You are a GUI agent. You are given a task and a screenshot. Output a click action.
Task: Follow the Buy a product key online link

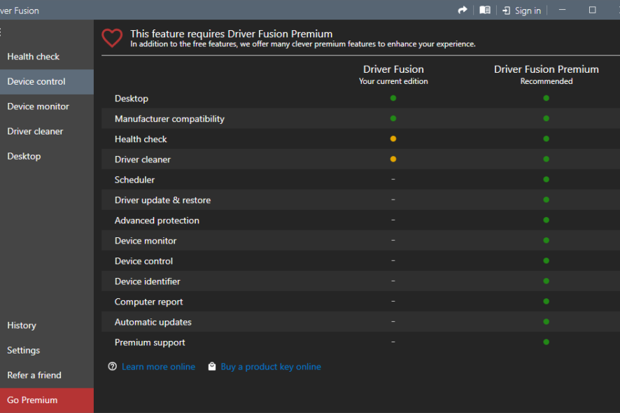pos(271,367)
